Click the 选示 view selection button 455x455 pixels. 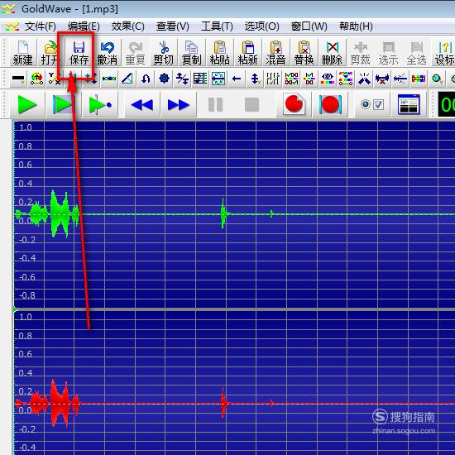point(388,53)
